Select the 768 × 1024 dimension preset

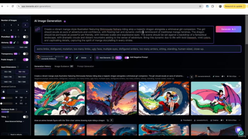22,77
